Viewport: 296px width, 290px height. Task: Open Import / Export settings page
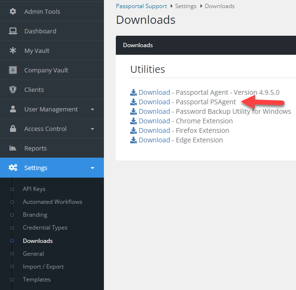point(43,267)
